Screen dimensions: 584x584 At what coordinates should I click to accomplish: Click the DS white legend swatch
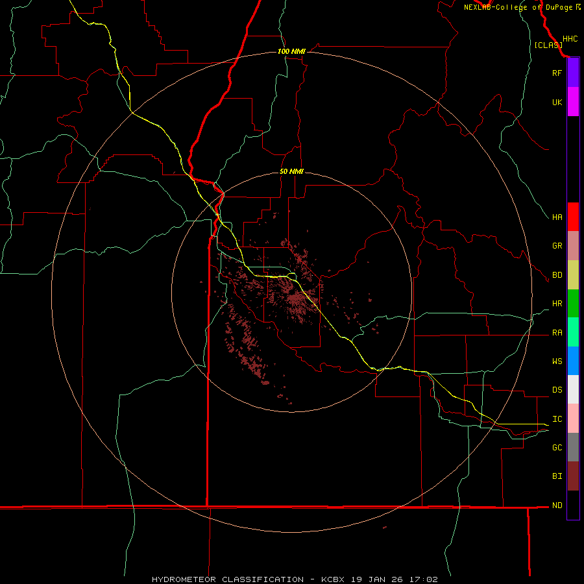pos(573,389)
